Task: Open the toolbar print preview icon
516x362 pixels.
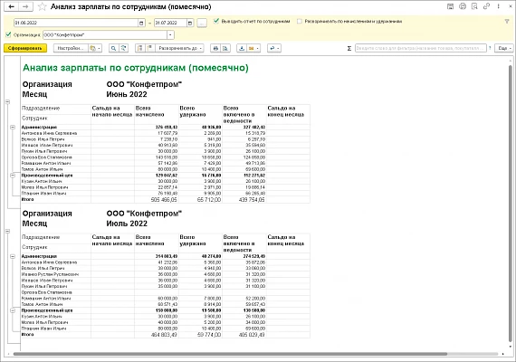Action: point(225,48)
